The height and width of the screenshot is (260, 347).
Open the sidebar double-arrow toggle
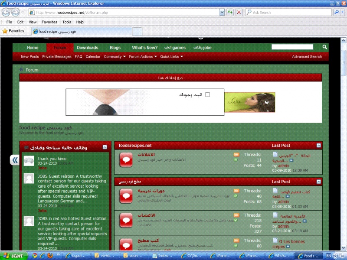pos(15,160)
